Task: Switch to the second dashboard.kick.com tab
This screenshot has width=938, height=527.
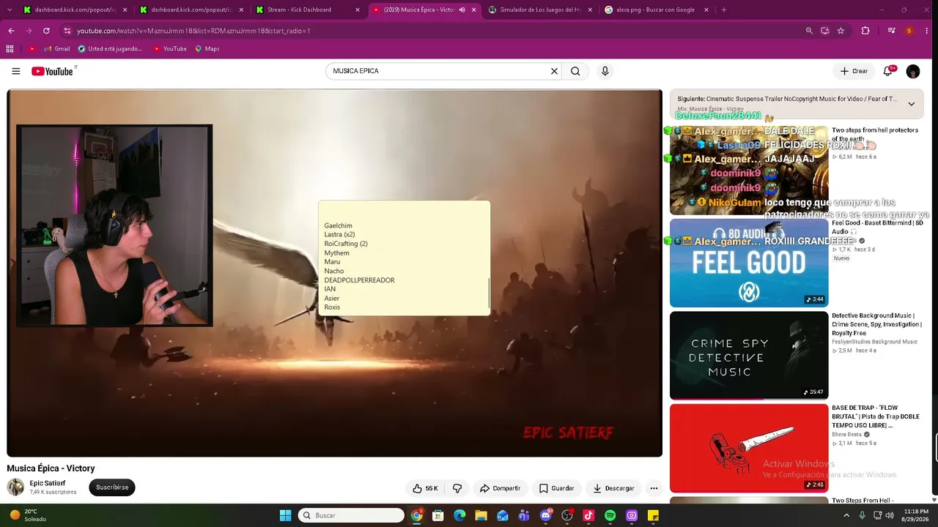Action: point(191,10)
